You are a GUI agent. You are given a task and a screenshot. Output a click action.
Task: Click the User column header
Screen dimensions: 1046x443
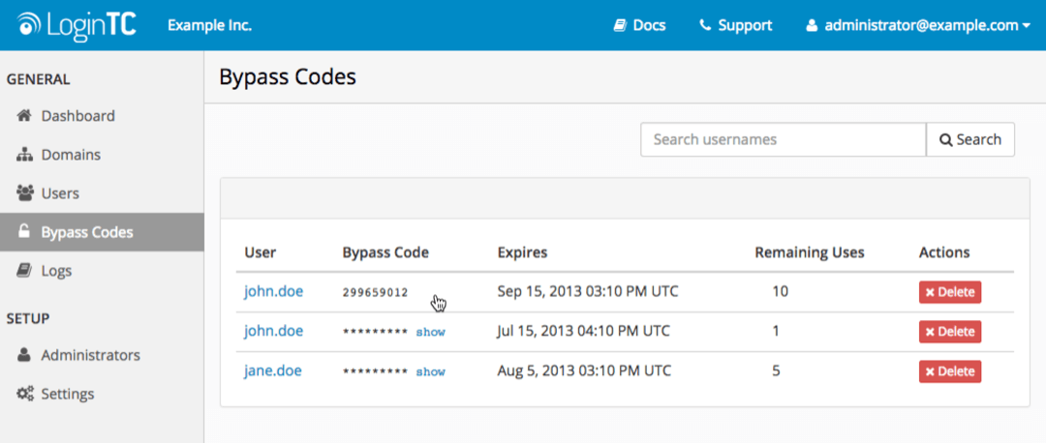click(261, 252)
